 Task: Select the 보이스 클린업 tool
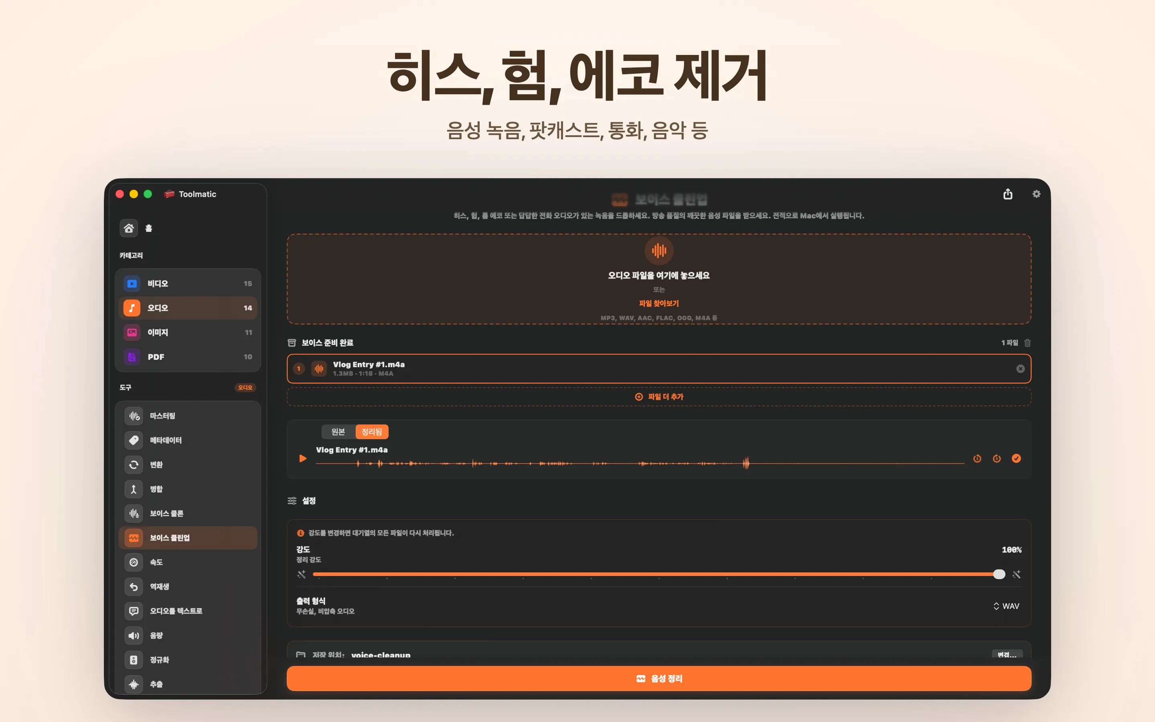188,537
